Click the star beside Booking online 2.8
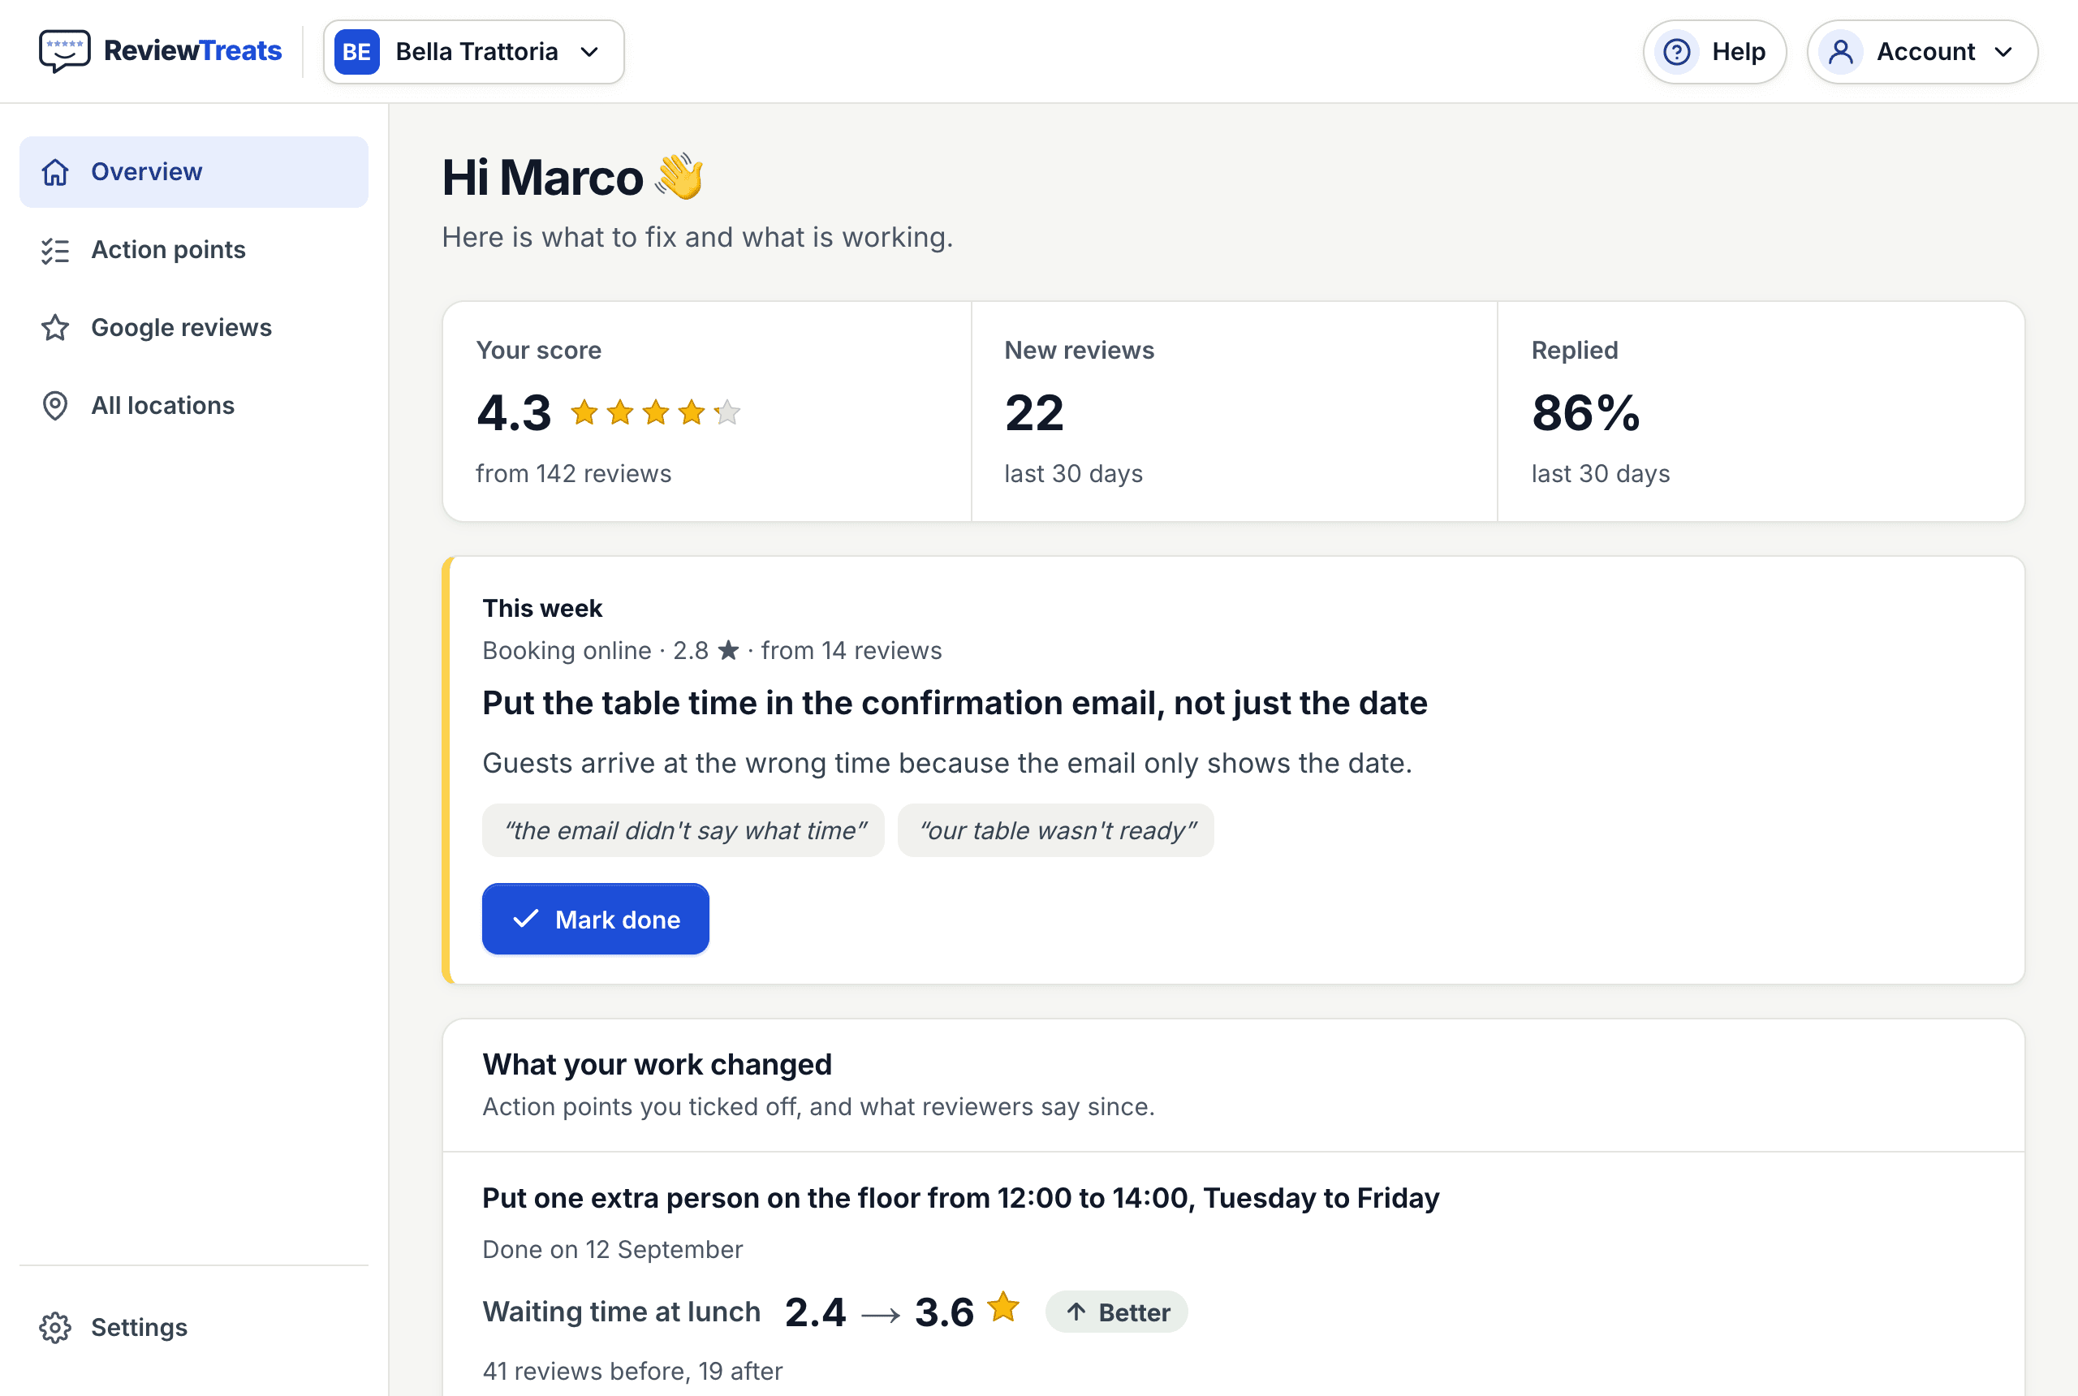 [x=728, y=650]
